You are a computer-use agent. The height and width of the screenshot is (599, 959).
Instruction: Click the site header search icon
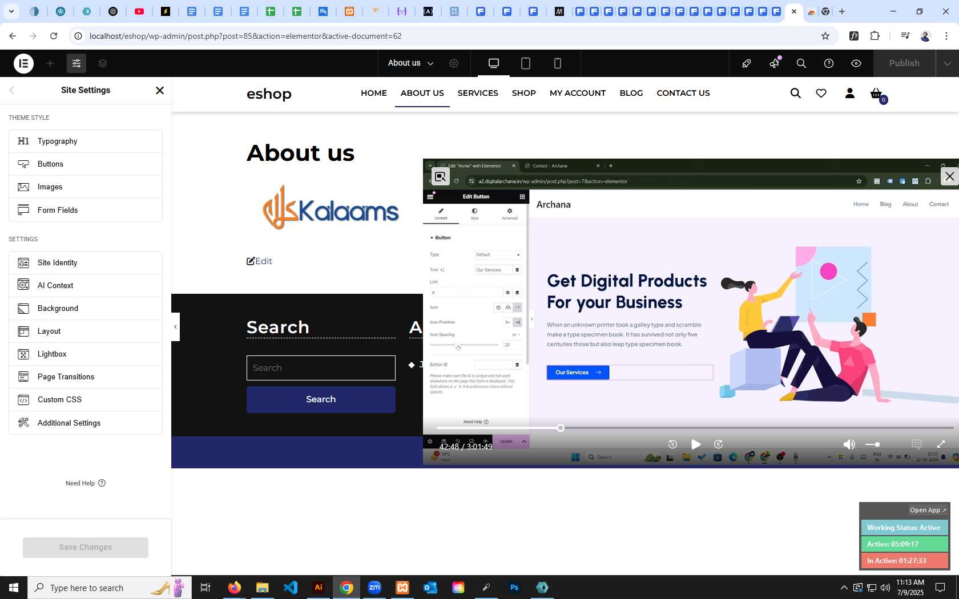795,93
